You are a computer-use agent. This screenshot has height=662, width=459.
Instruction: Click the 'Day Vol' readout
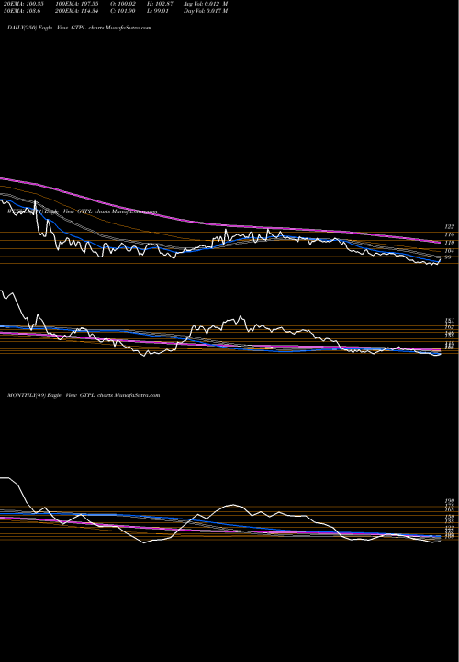(x=206, y=11)
